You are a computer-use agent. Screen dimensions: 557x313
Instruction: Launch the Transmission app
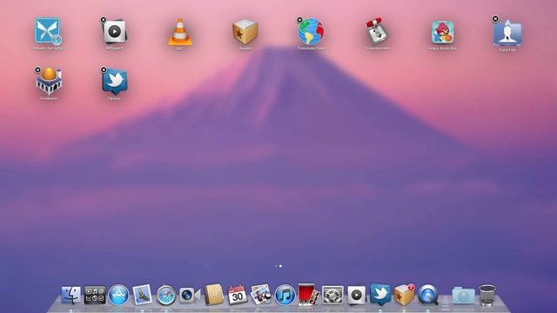[x=377, y=31]
